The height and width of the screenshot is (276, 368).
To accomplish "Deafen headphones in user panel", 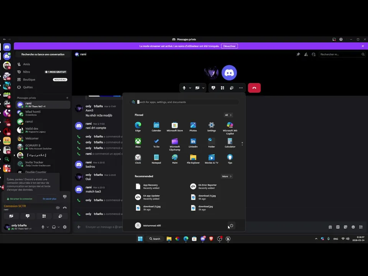I will coord(54,227).
